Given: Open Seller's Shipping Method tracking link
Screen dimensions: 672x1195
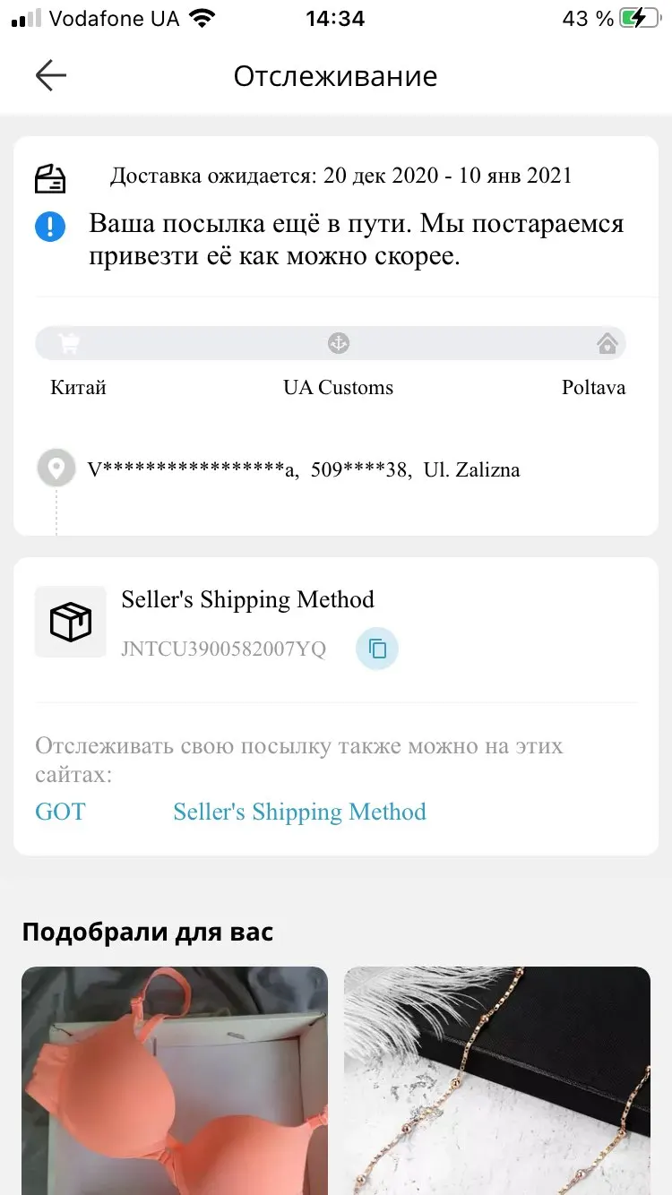Looking at the screenshot, I should tap(299, 812).
